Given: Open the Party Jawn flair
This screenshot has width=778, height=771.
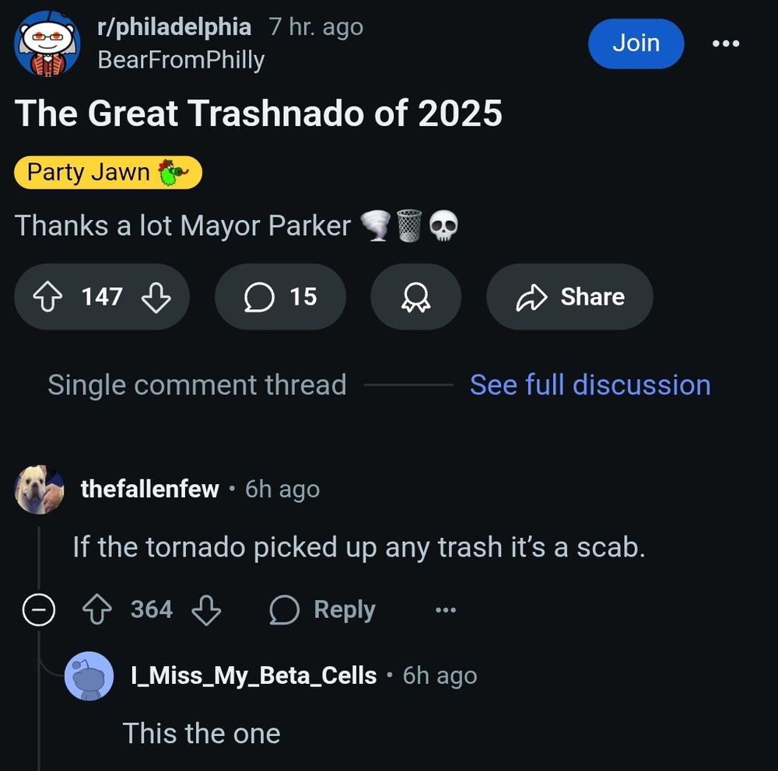Looking at the screenshot, I should tap(107, 172).
